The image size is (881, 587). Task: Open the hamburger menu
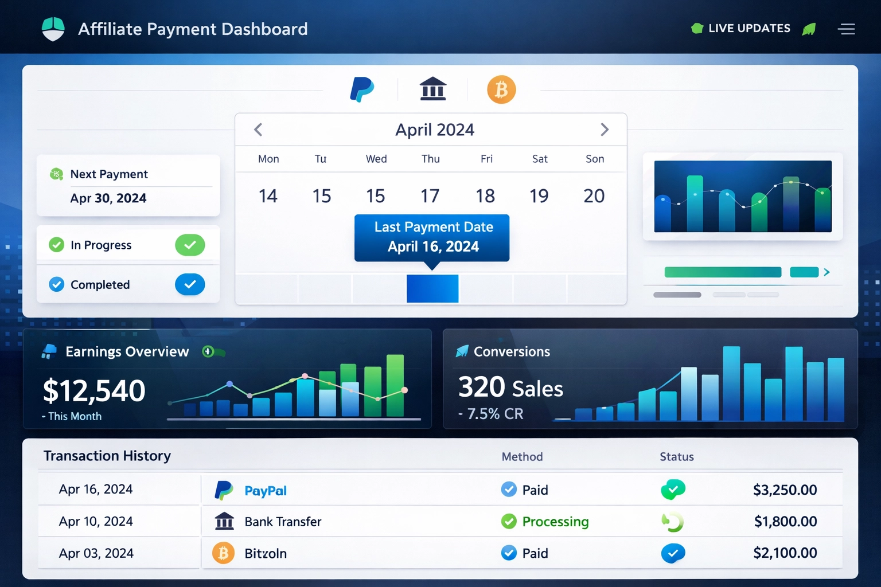pyautogui.click(x=847, y=29)
